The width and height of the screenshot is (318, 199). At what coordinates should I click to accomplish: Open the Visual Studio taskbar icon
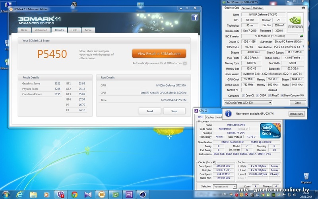88,195
